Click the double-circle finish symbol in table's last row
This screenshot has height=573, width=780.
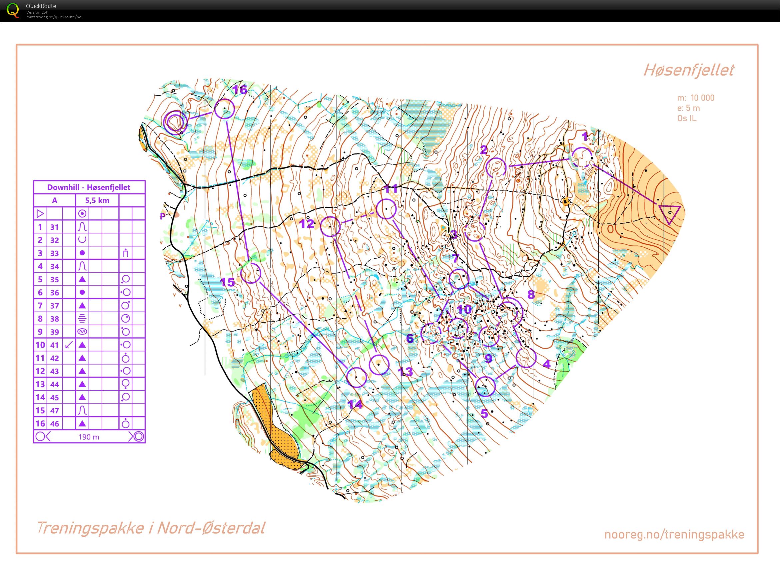139,437
